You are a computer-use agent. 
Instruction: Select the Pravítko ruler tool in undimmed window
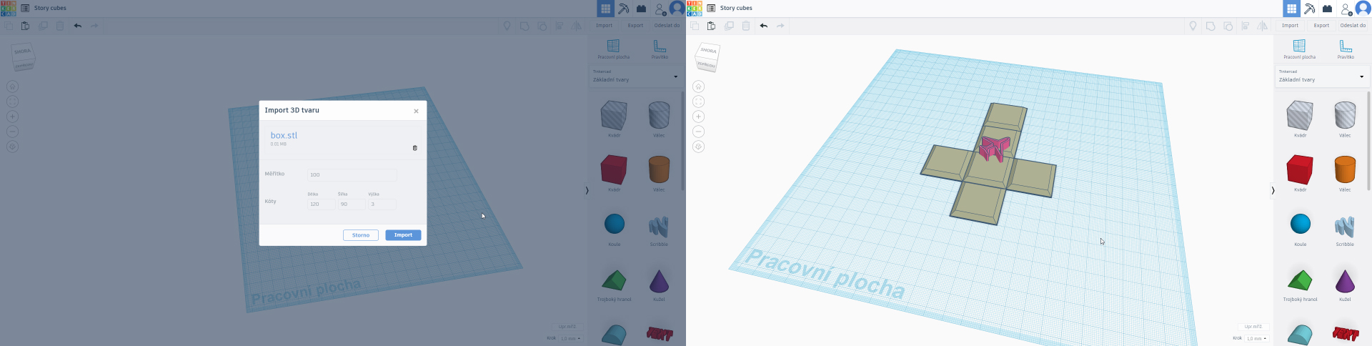pyautogui.click(x=1345, y=49)
